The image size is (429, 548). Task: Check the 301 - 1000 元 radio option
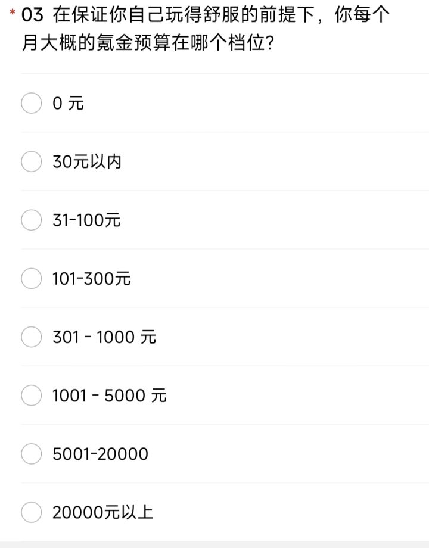point(31,337)
